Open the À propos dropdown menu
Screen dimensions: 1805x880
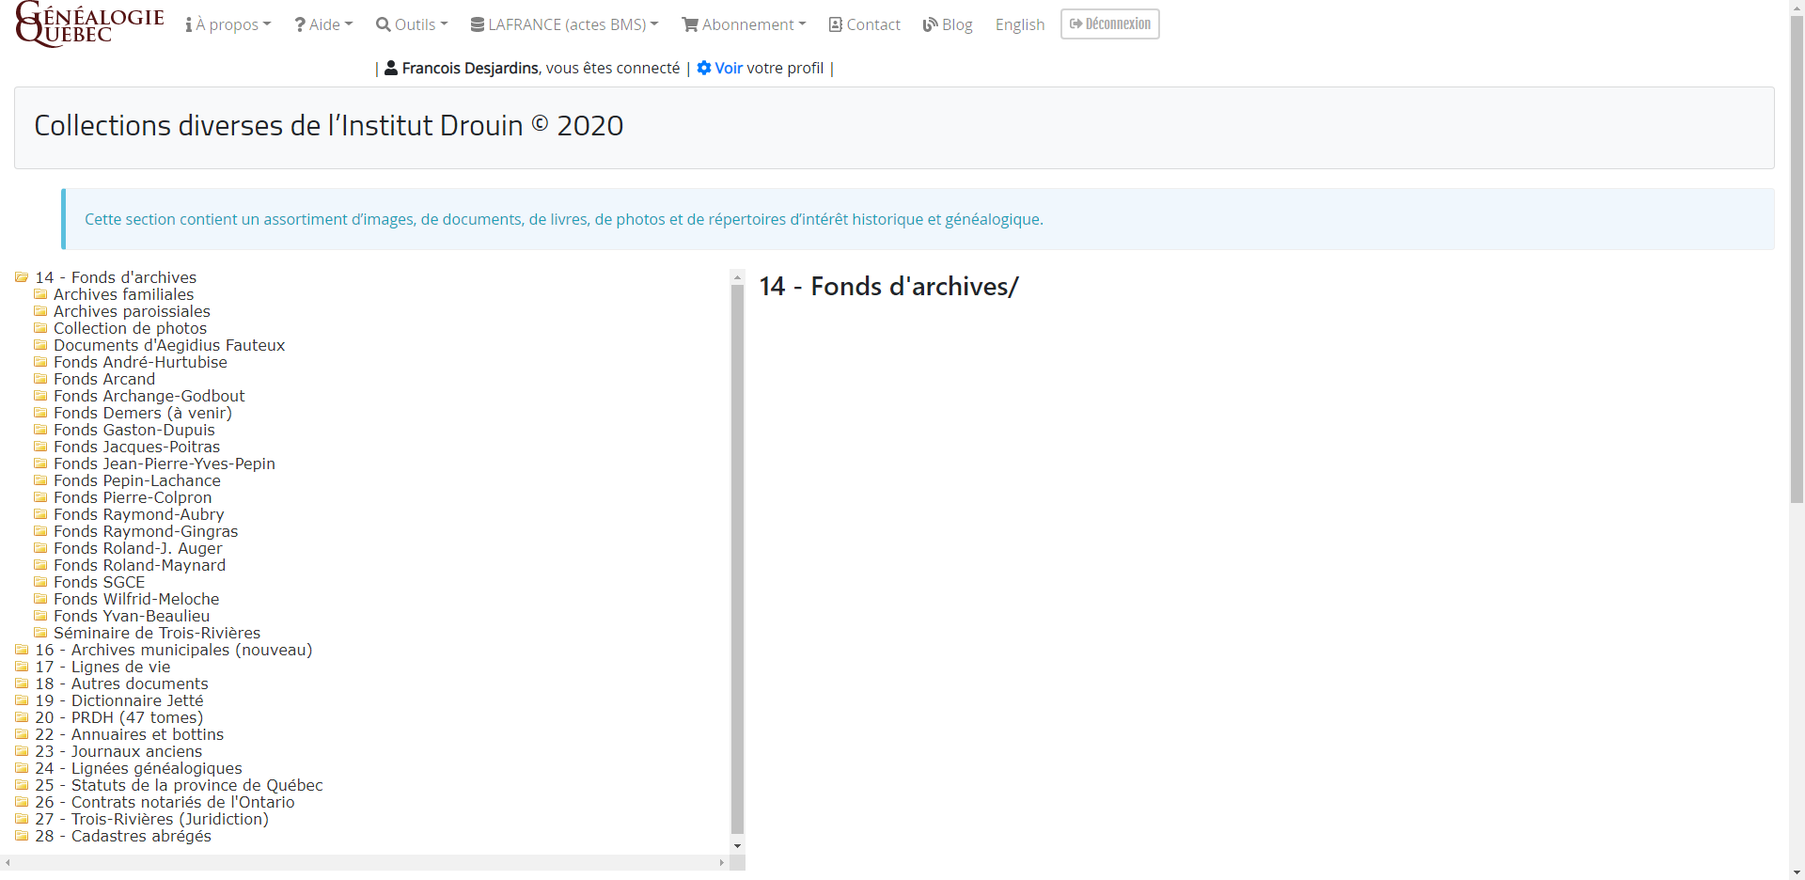coord(228,24)
